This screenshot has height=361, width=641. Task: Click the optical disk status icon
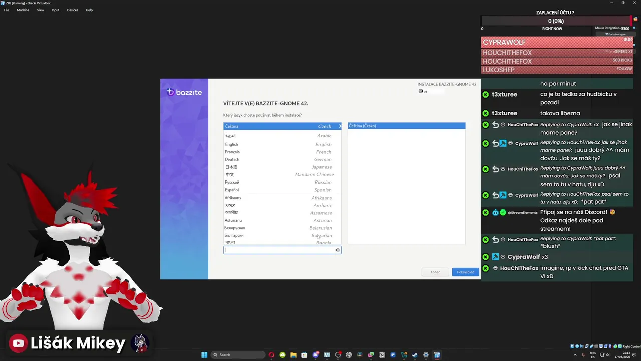577,346
